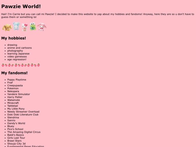Click 'age regression!' list item
Image resolution: width=196 pixels, height=147 pixels.
[17, 60]
